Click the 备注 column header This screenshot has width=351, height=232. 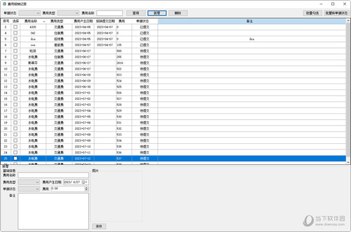point(252,21)
